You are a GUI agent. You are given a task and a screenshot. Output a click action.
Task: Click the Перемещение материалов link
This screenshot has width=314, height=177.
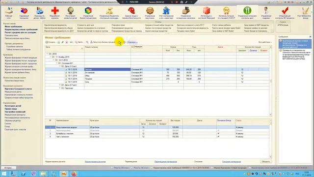pyautogui.click(x=165, y=162)
